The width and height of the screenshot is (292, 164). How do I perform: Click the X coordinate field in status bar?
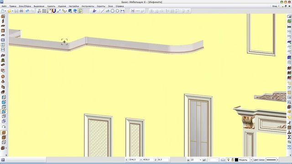[x=134, y=160]
